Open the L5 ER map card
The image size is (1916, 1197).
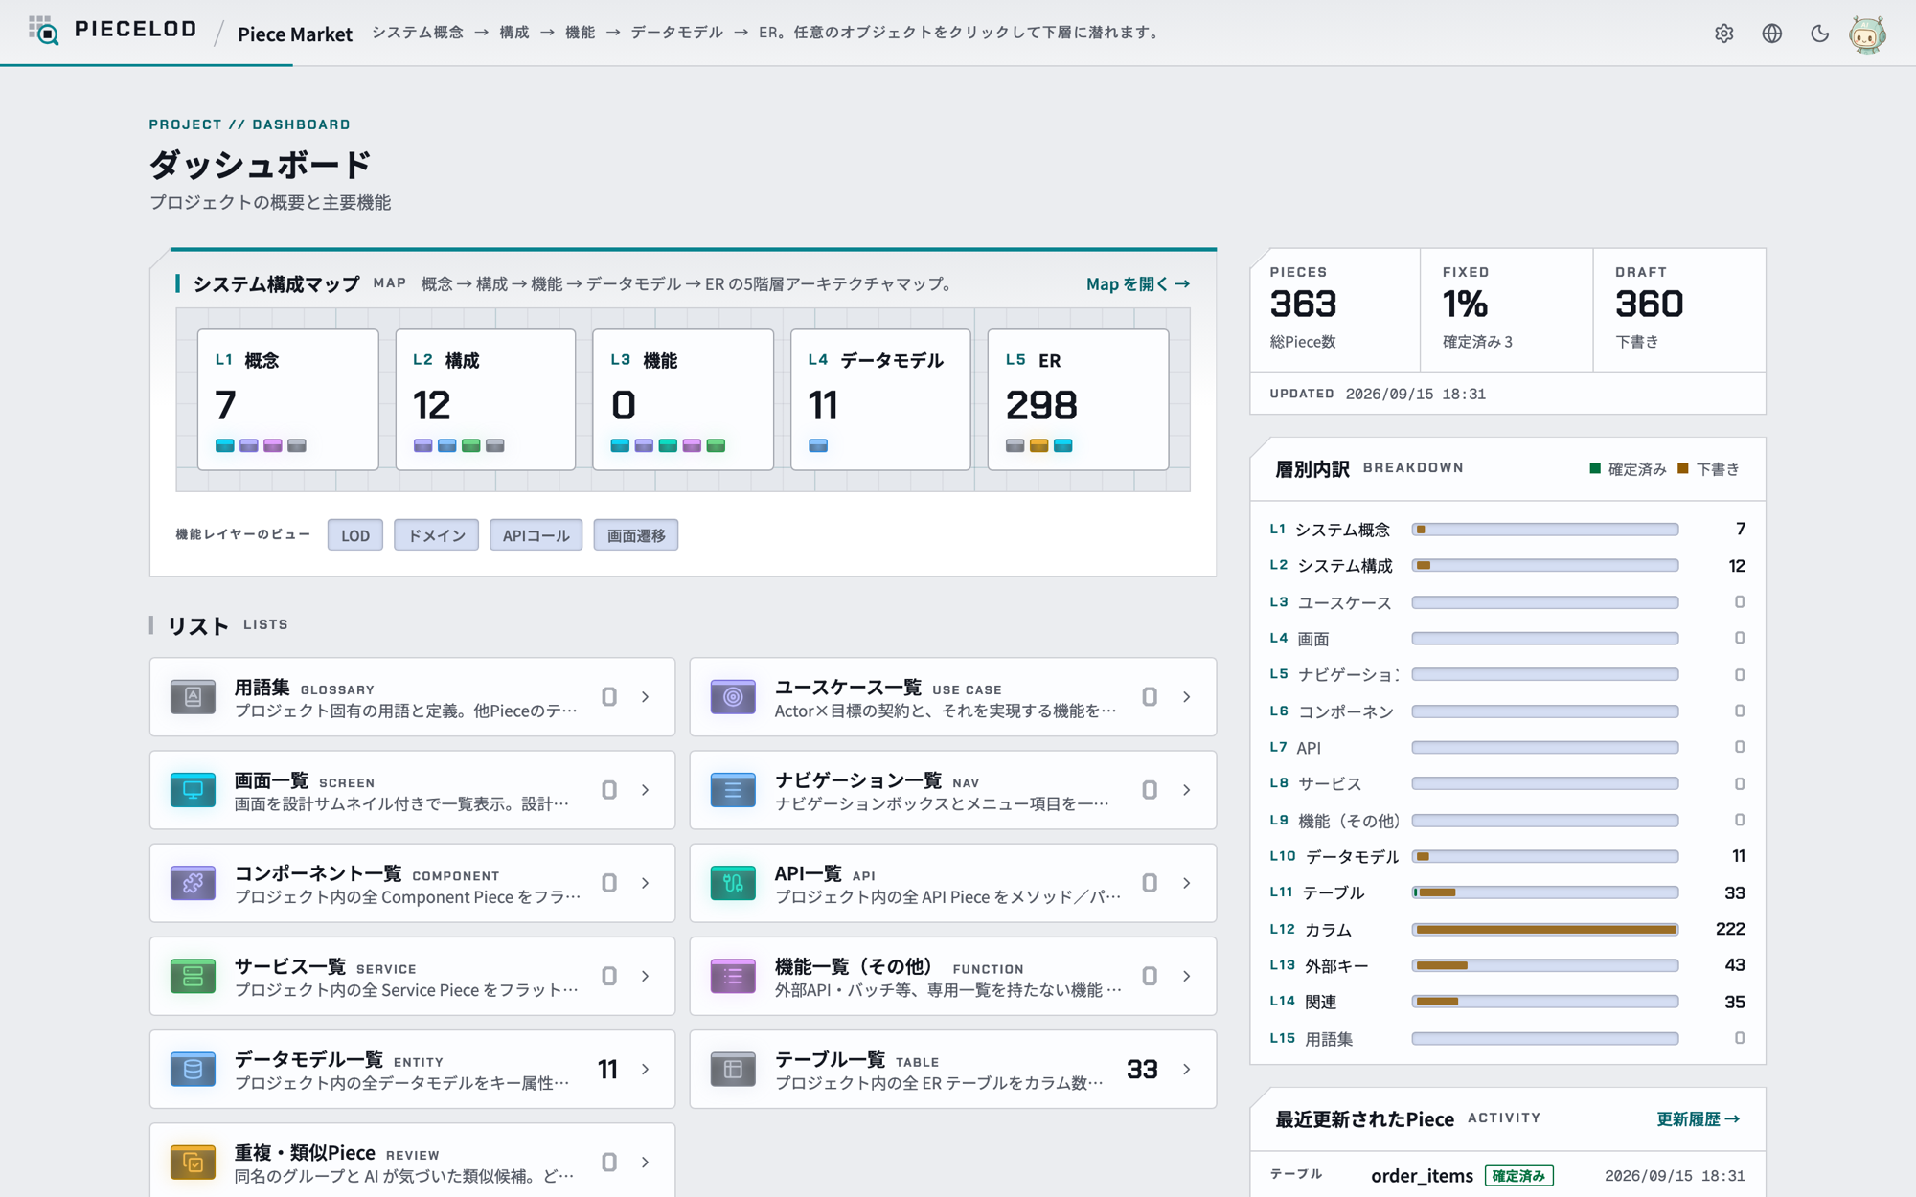pyautogui.click(x=1078, y=399)
